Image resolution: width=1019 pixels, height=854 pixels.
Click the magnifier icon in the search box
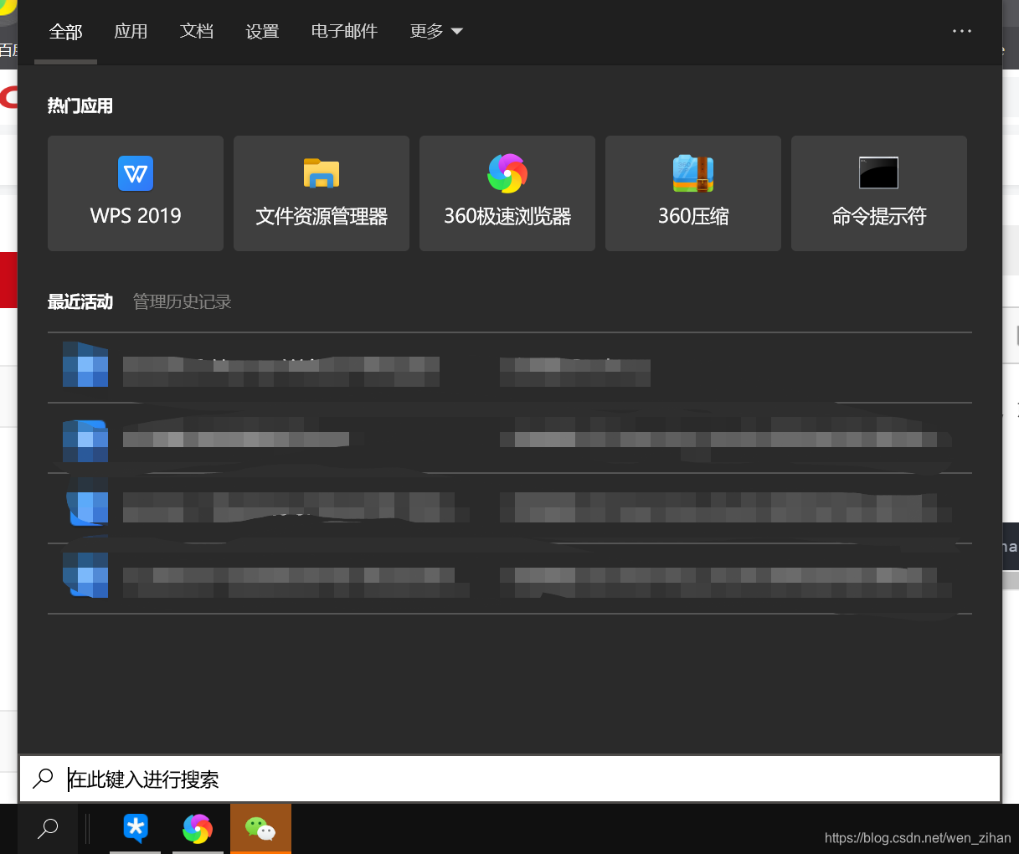click(43, 779)
